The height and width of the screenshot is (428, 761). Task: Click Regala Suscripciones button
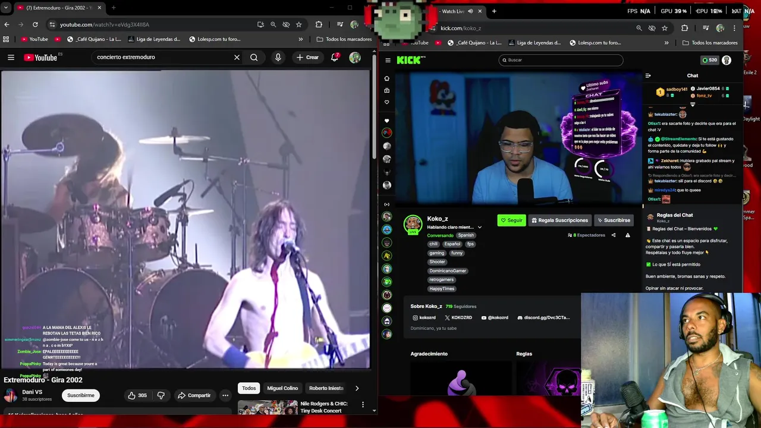(559, 220)
